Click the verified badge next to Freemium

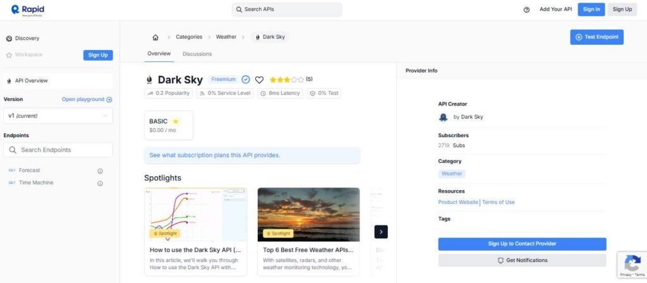tap(246, 79)
